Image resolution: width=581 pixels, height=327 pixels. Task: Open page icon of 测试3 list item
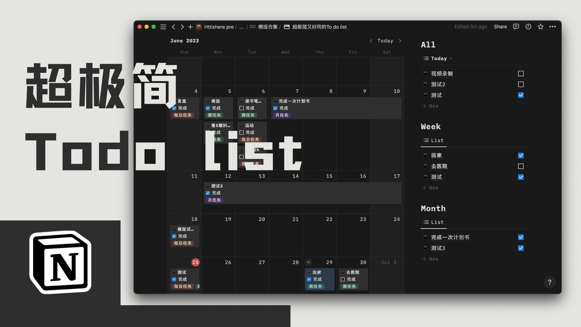[425, 248]
